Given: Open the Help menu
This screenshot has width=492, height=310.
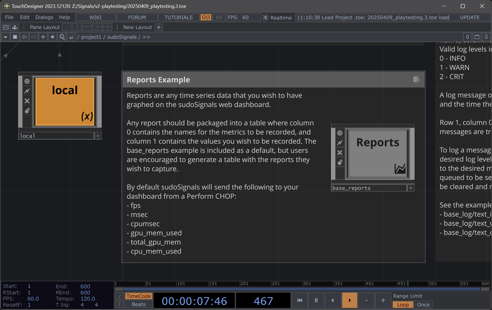Looking at the screenshot, I should point(64,17).
